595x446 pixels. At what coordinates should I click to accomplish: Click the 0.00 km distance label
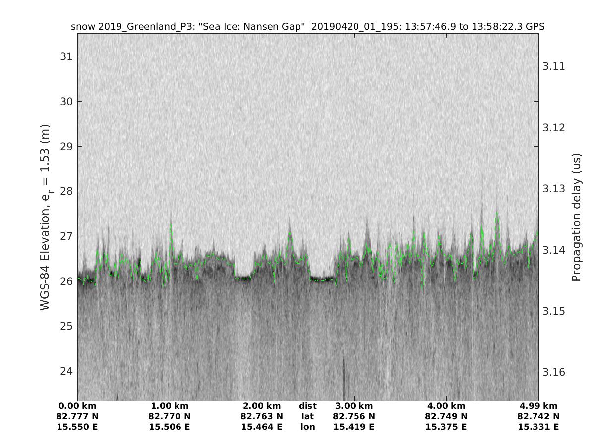coord(77,406)
